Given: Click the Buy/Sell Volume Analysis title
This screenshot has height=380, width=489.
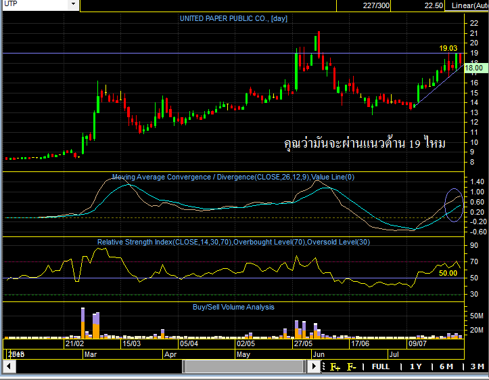Looking at the screenshot, I should point(233,307).
